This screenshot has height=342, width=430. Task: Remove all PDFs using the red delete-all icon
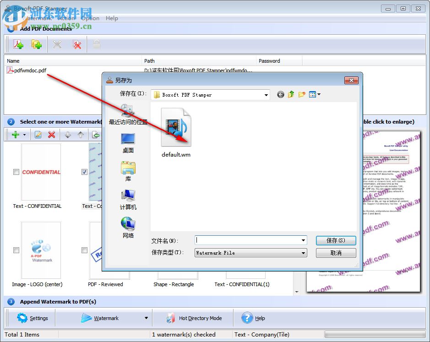[x=77, y=44]
